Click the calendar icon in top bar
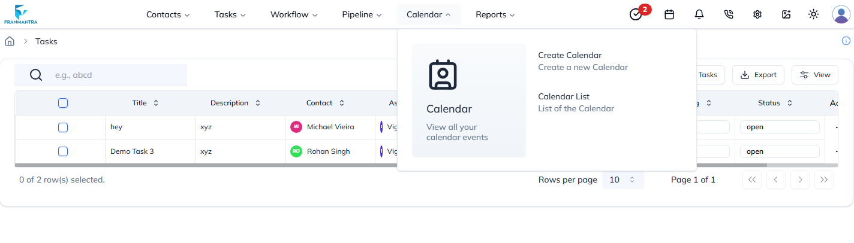 coord(669,14)
